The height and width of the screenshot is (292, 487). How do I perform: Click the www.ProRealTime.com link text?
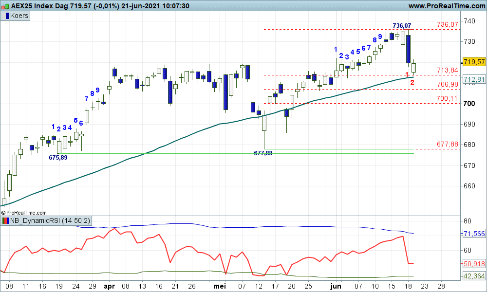click(447, 6)
